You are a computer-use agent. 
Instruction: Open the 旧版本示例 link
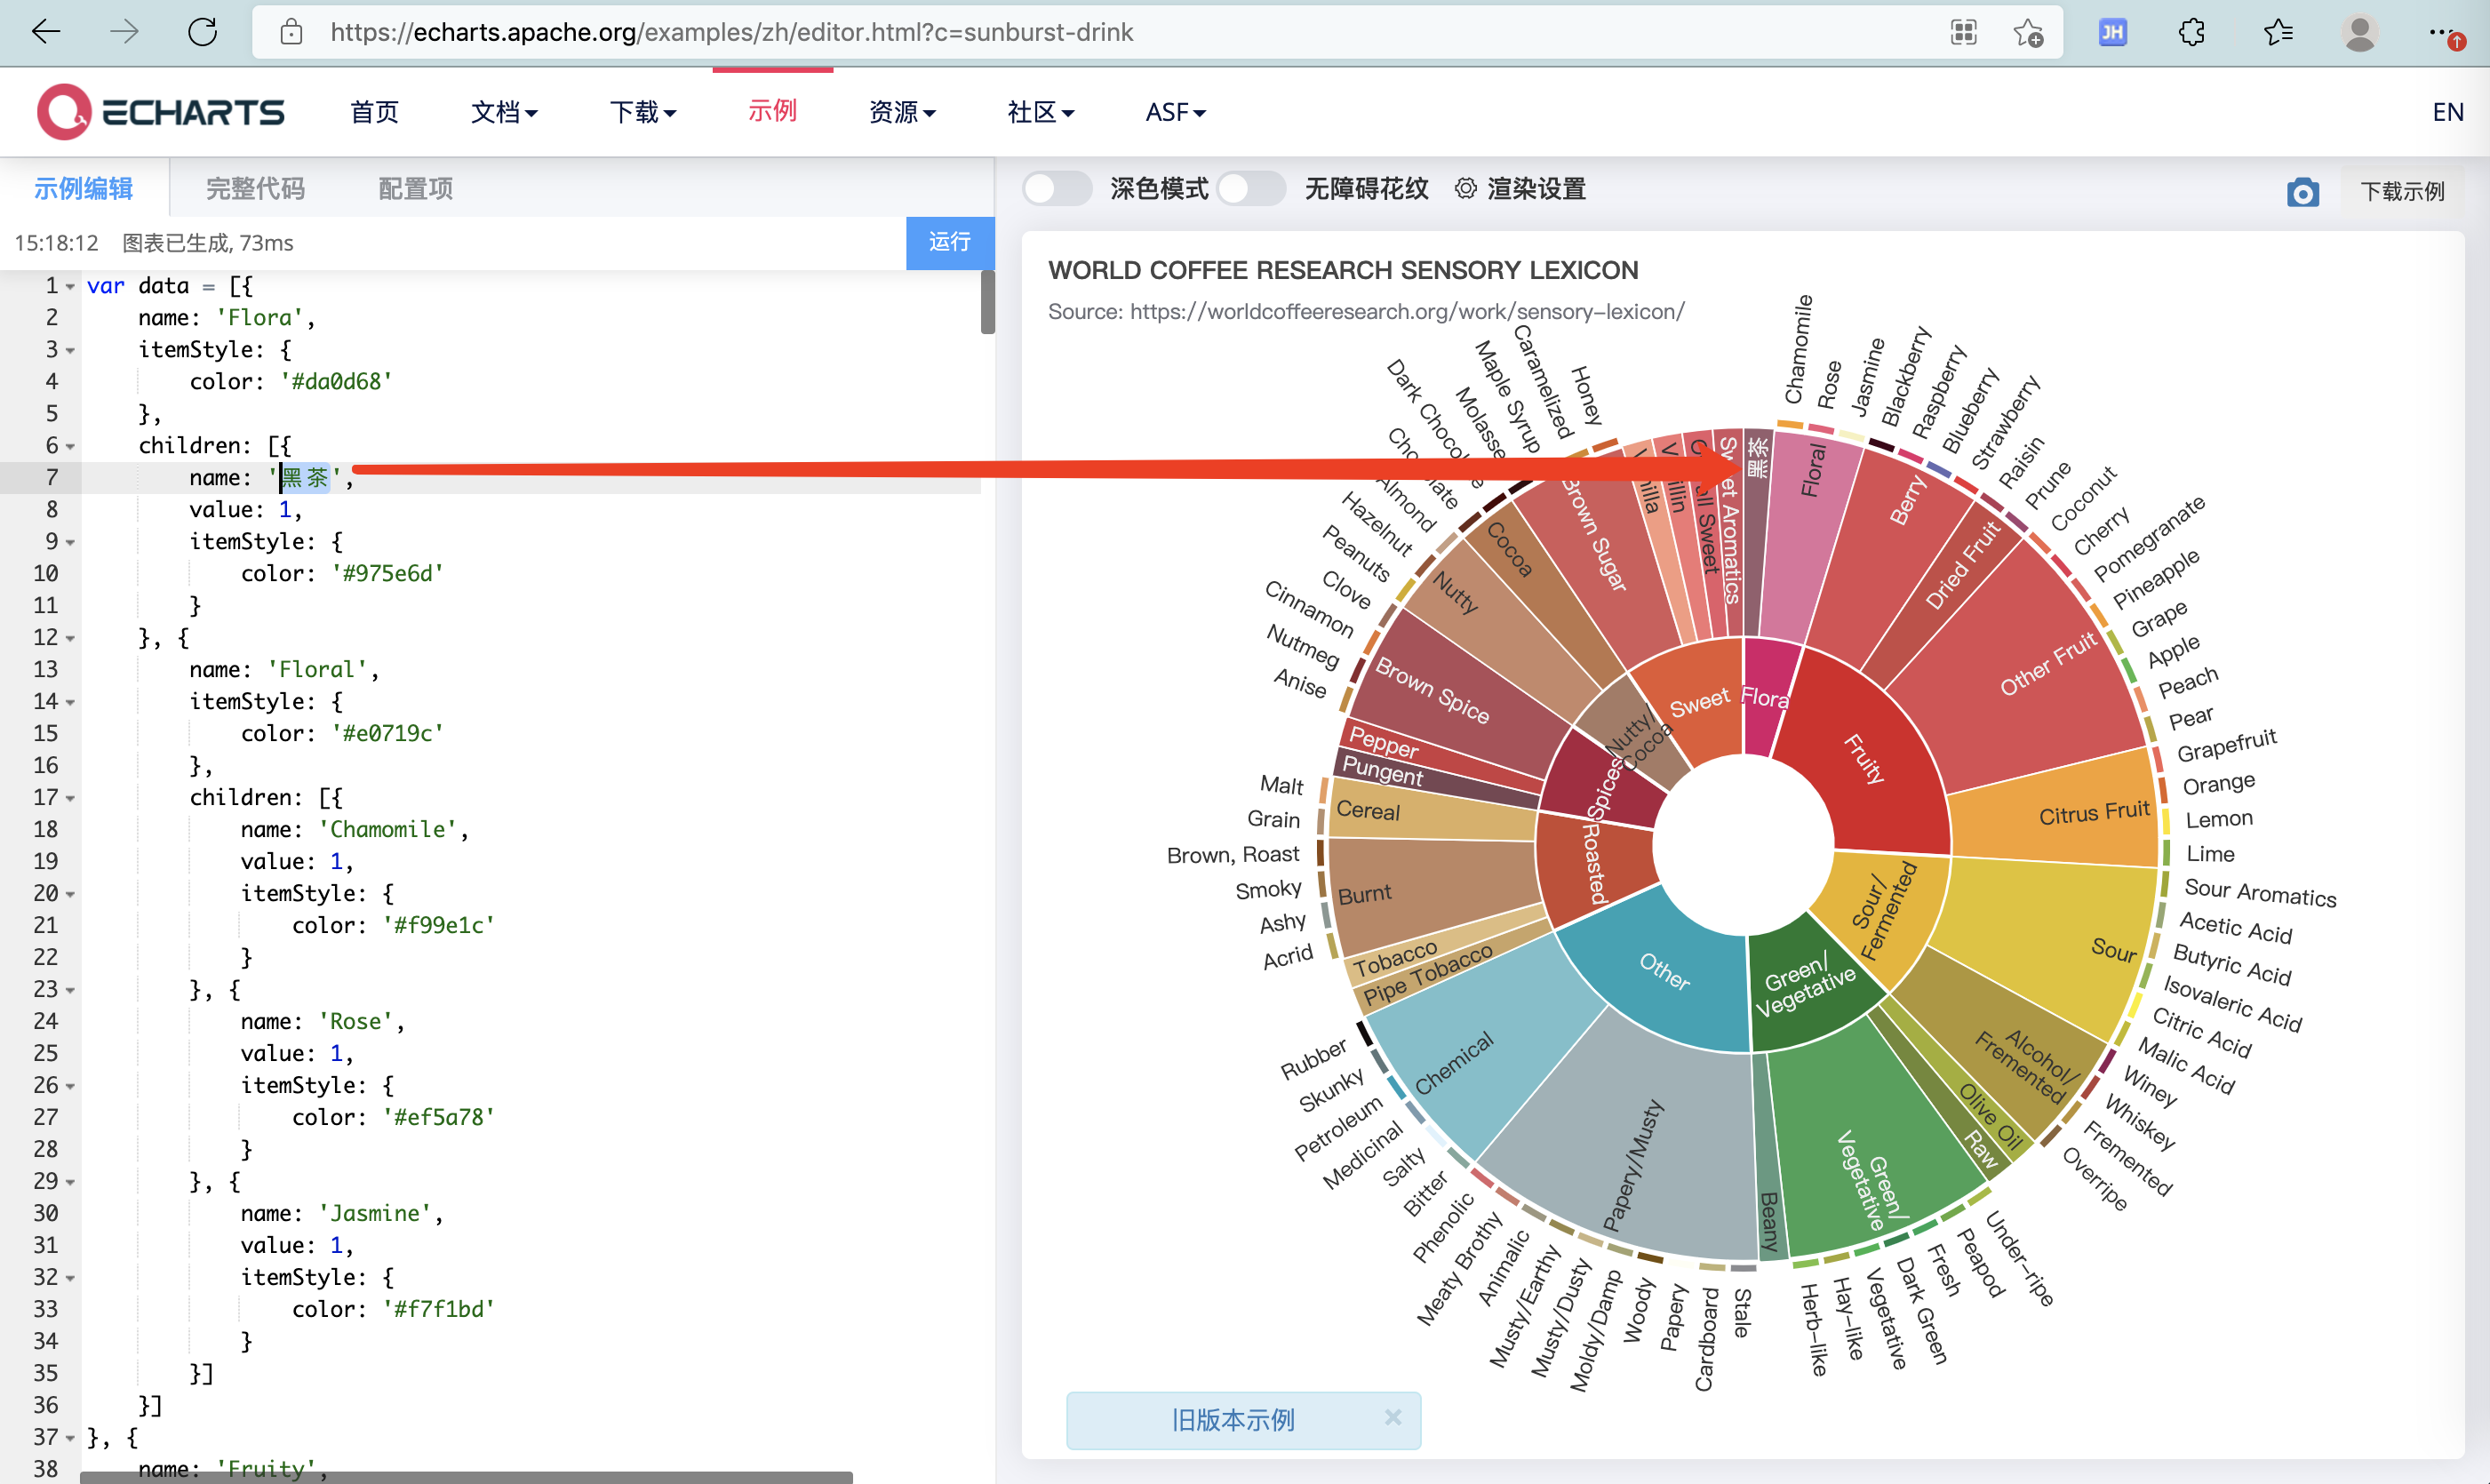(x=1232, y=1419)
